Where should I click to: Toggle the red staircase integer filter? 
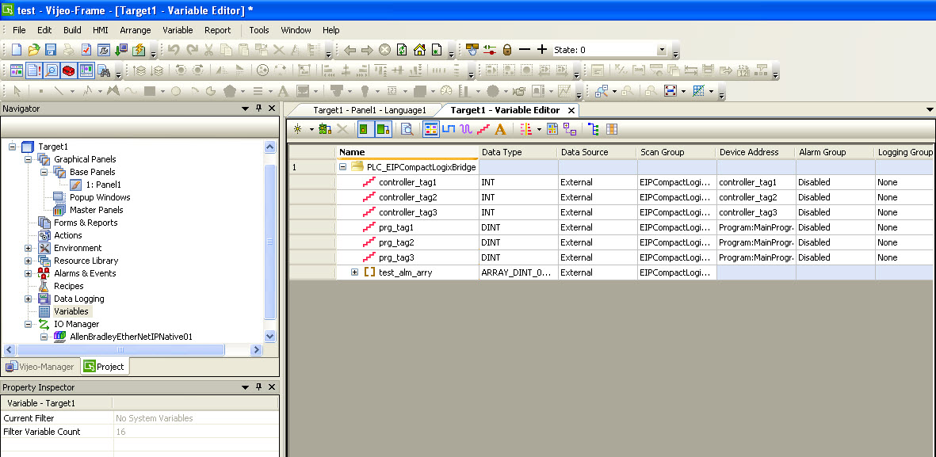coord(483,129)
